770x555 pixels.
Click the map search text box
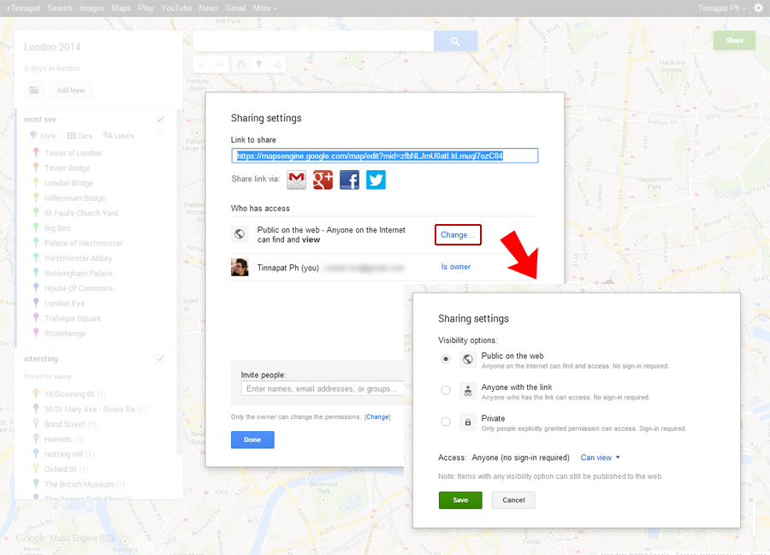[313, 41]
